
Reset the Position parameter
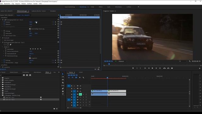point(58,22)
